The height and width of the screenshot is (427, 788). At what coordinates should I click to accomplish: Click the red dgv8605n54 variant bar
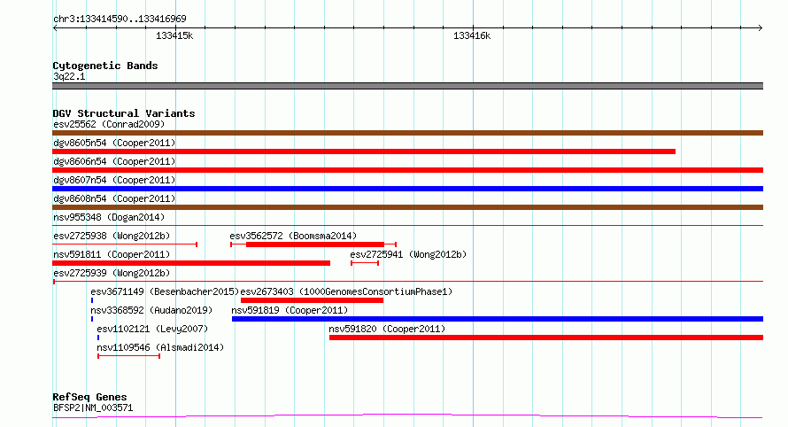(364, 151)
